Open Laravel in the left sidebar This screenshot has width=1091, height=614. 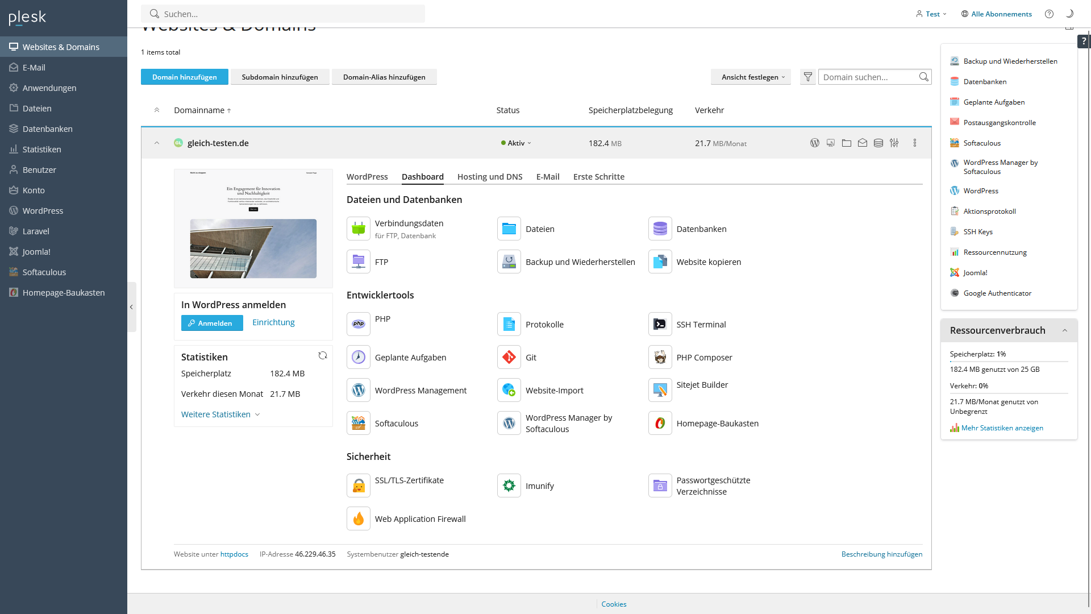[x=36, y=231]
